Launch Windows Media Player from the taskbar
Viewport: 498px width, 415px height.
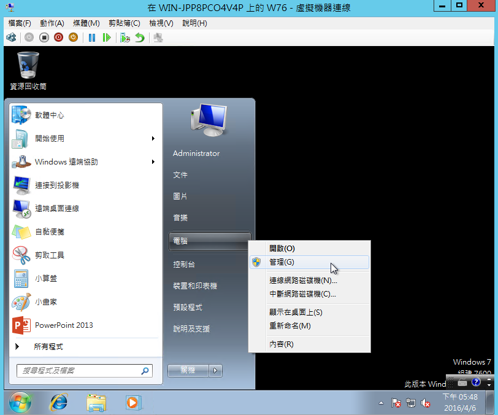(x=133, y=403)
